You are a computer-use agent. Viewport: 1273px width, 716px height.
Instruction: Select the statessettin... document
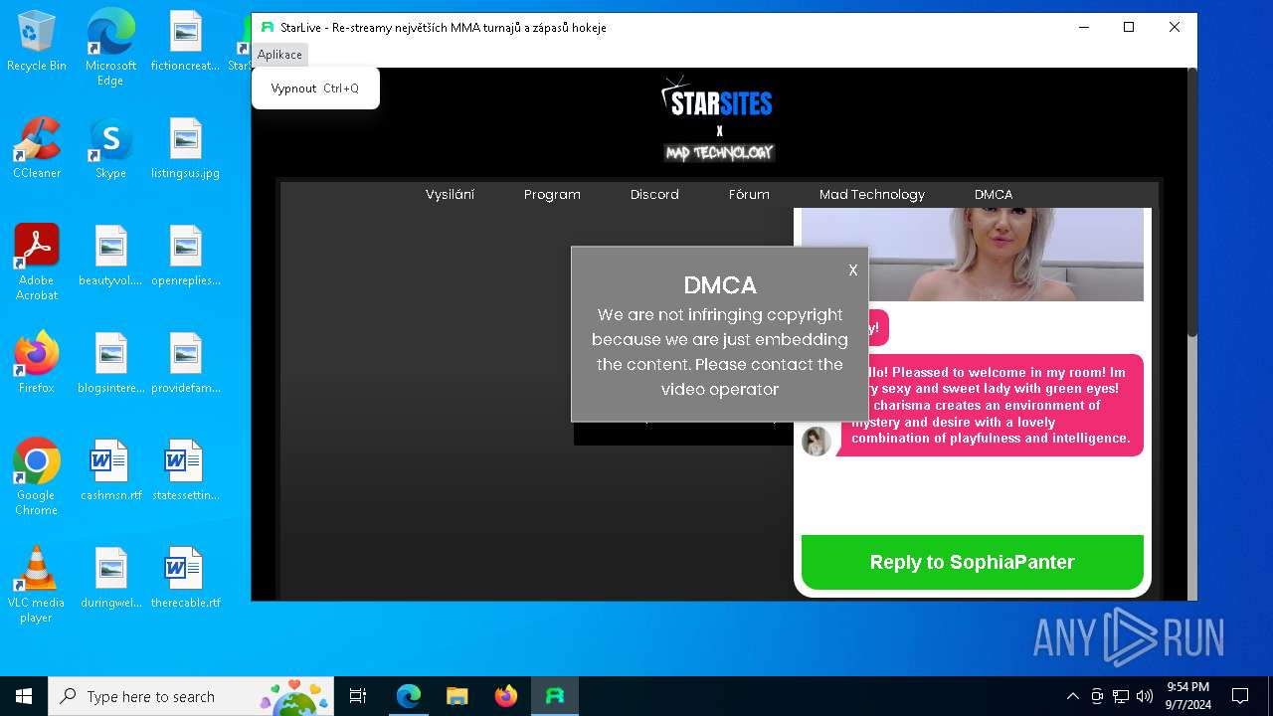click(x=185, y=470)
